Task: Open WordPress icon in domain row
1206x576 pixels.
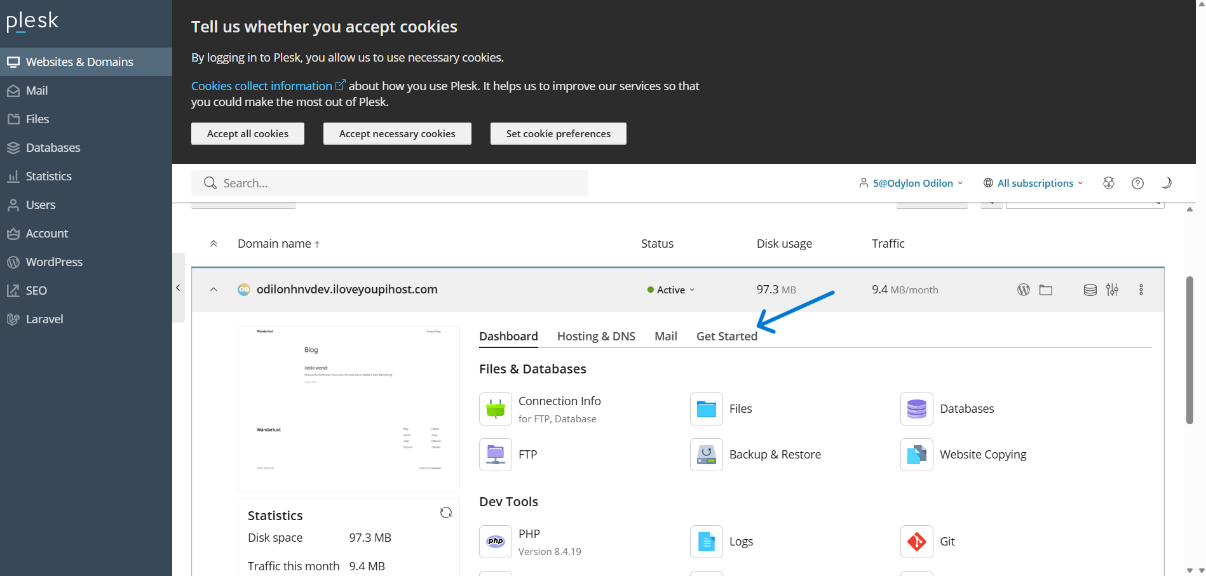Action: [x=1023, y=290]
